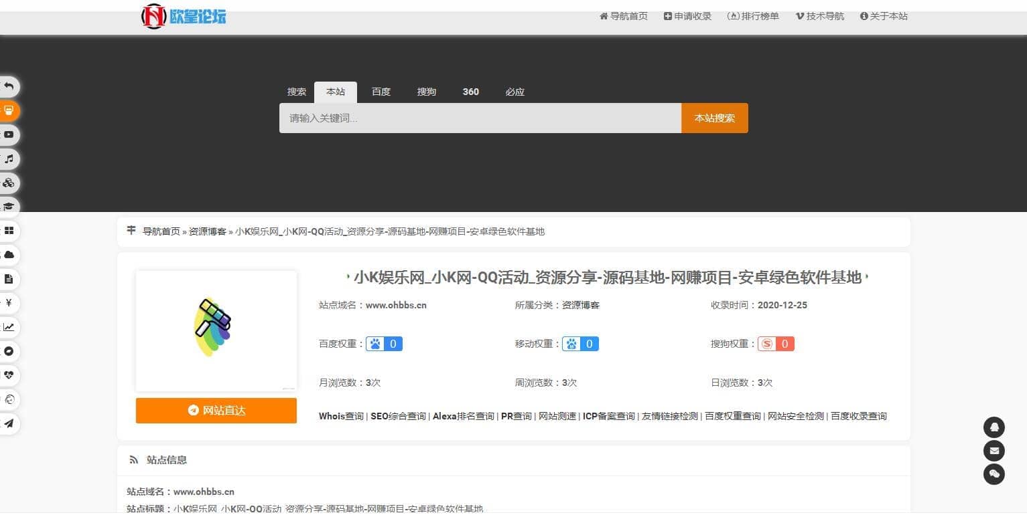Open 排行榜单 in the top navigation
1027x515 pixels.
click(753, 16)
